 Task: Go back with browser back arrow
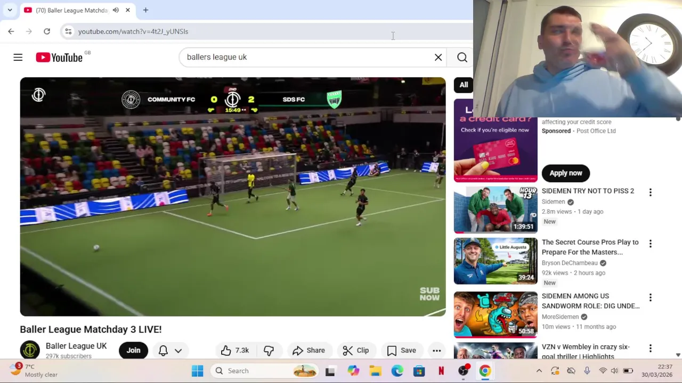[11, 31]
